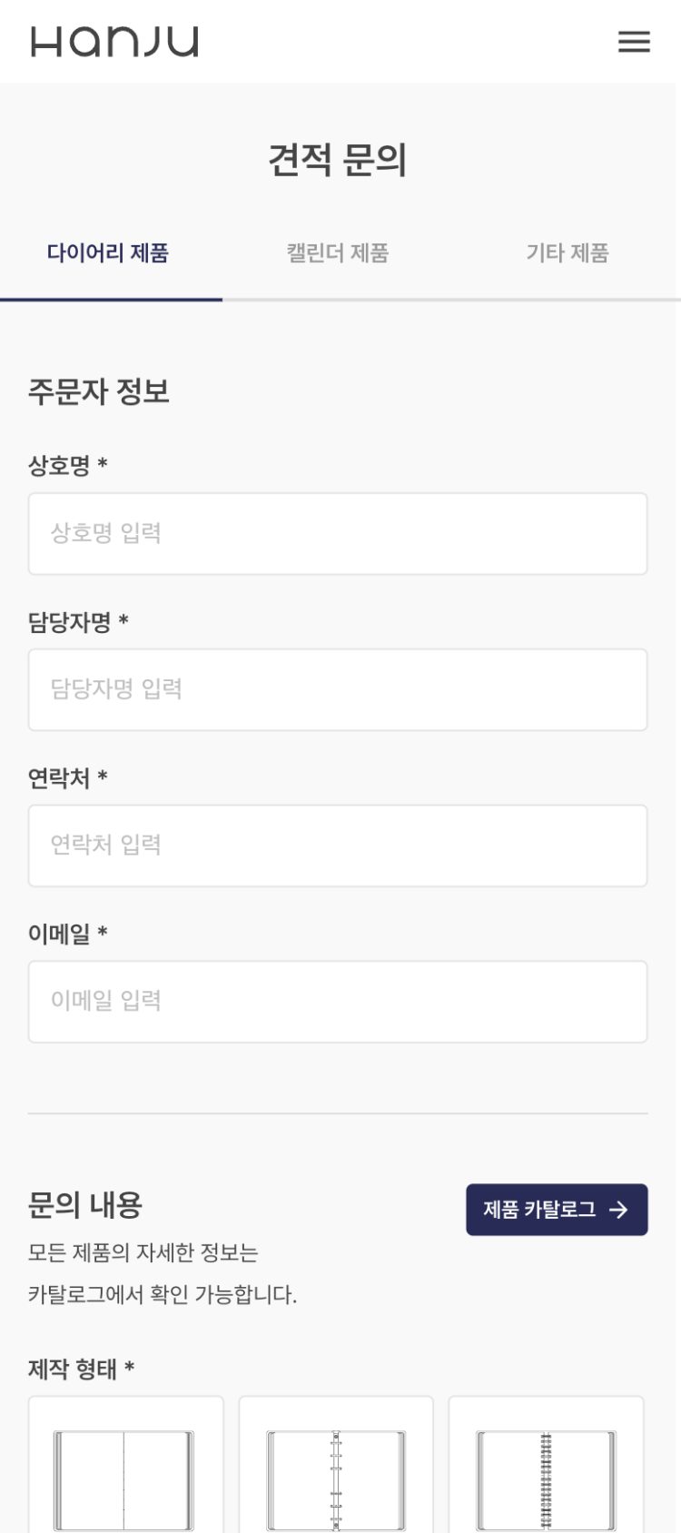Focus the 담당자명 입력 field
The width and height of the screenshot is (681, 1533).
click(338, 689)
